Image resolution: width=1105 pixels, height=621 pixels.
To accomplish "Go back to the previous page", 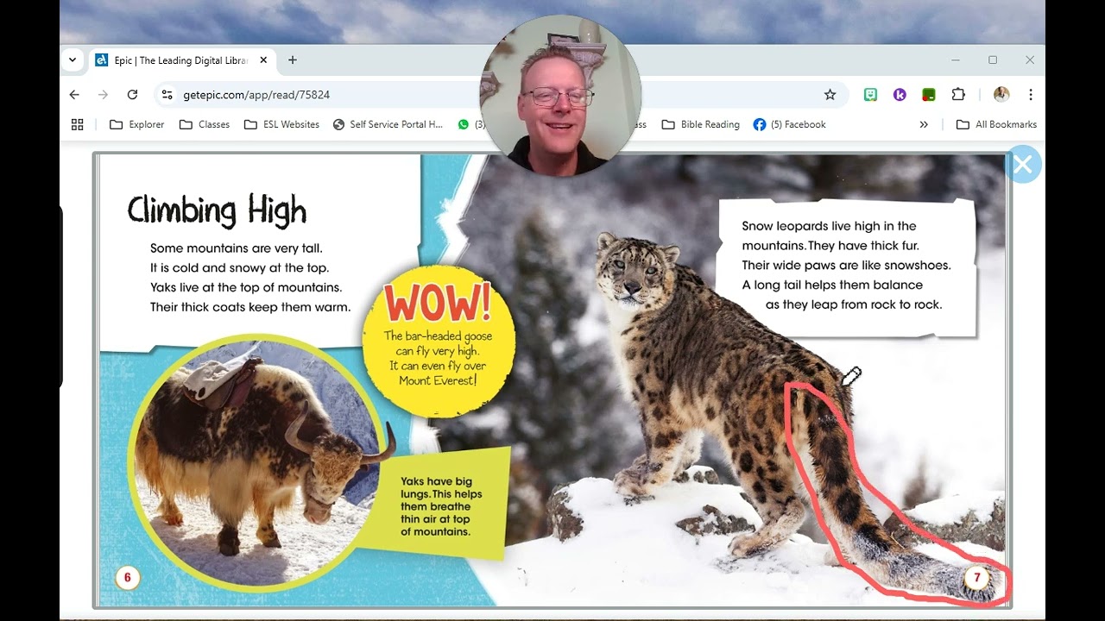I will (74, 95).
